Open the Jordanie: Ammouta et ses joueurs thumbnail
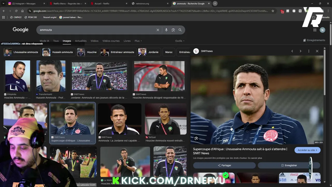 99,76
